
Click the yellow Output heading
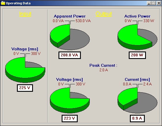pos(104,14)
